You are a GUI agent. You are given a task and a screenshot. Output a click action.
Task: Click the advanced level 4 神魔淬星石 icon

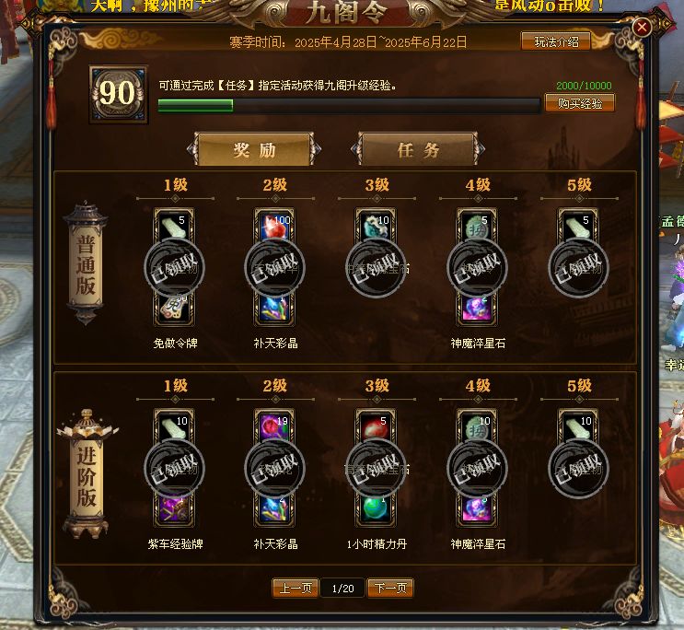point(477,510)
